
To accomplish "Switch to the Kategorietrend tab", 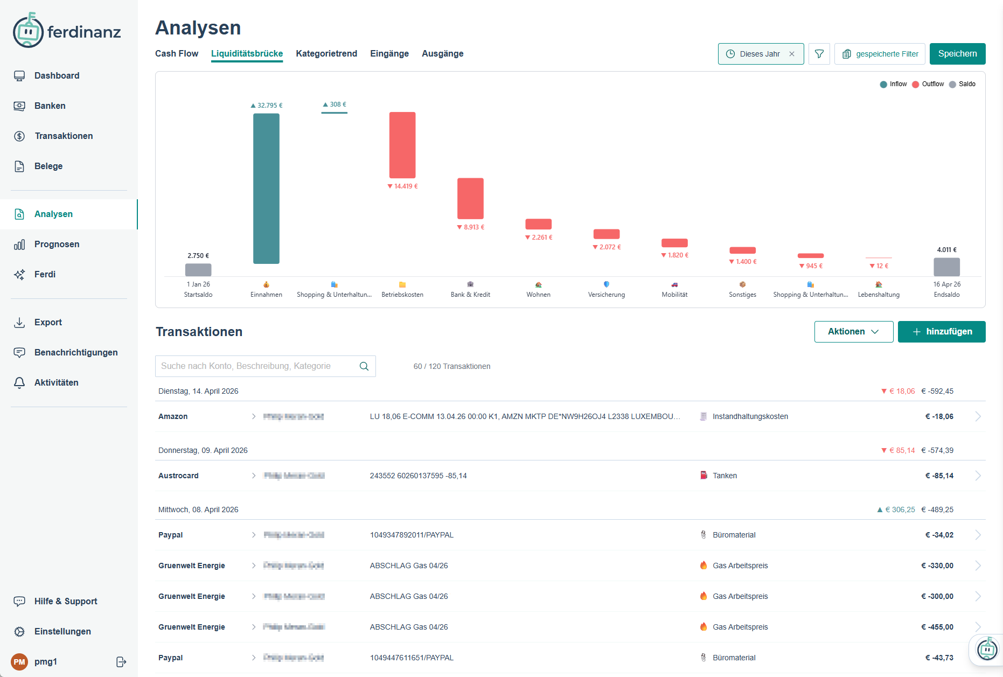I will coord(326,54).
